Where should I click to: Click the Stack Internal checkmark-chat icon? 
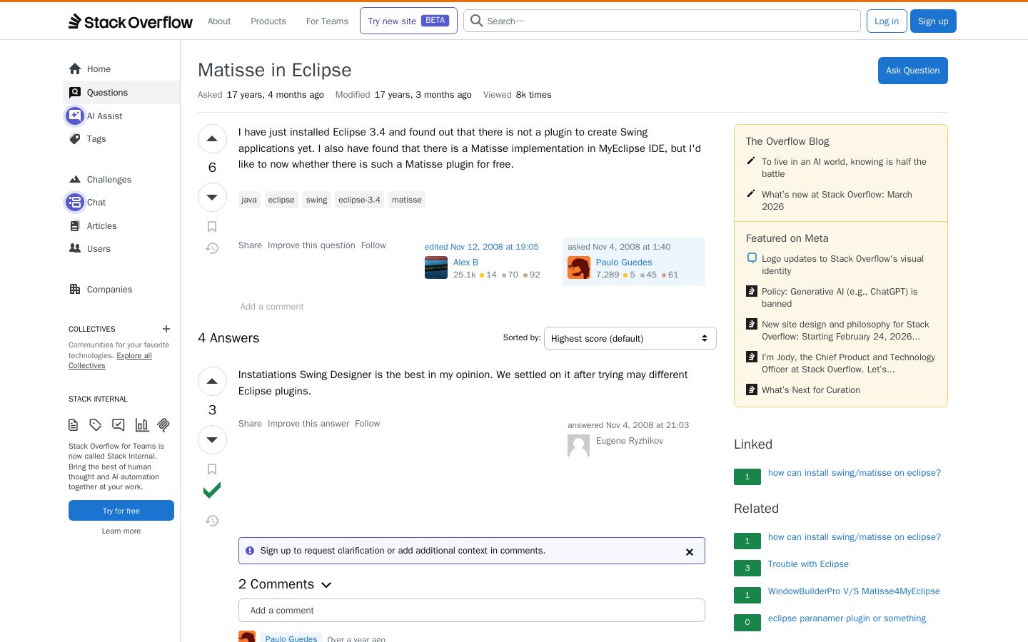click(119, 425)
